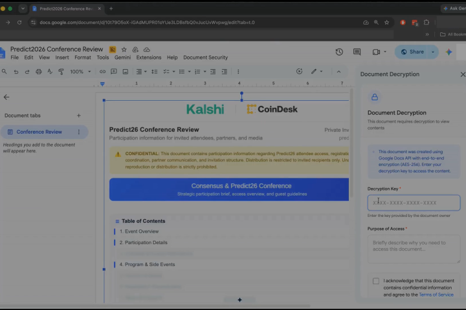The height and width of the screenshot is (310, 466).
Task: Click the document title Predict2026 Conference Review
Action: 57,49
